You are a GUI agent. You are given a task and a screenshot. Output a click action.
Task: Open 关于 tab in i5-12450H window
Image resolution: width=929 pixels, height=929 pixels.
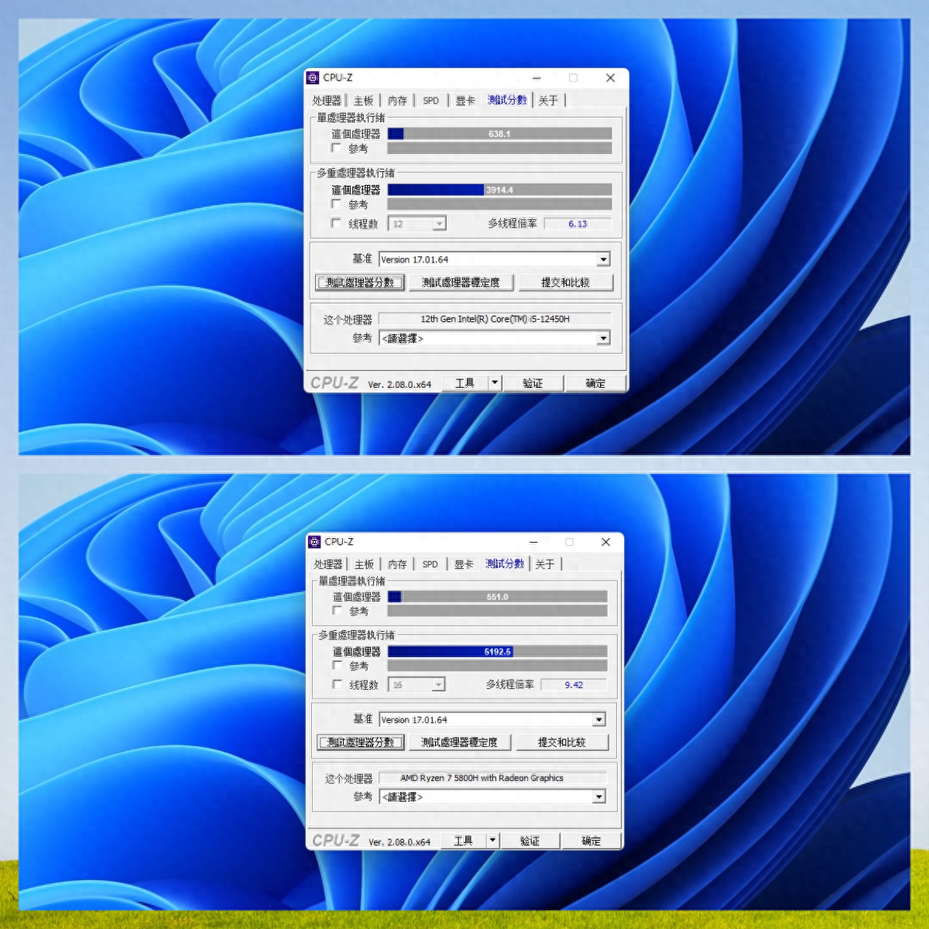click(548, 101)
